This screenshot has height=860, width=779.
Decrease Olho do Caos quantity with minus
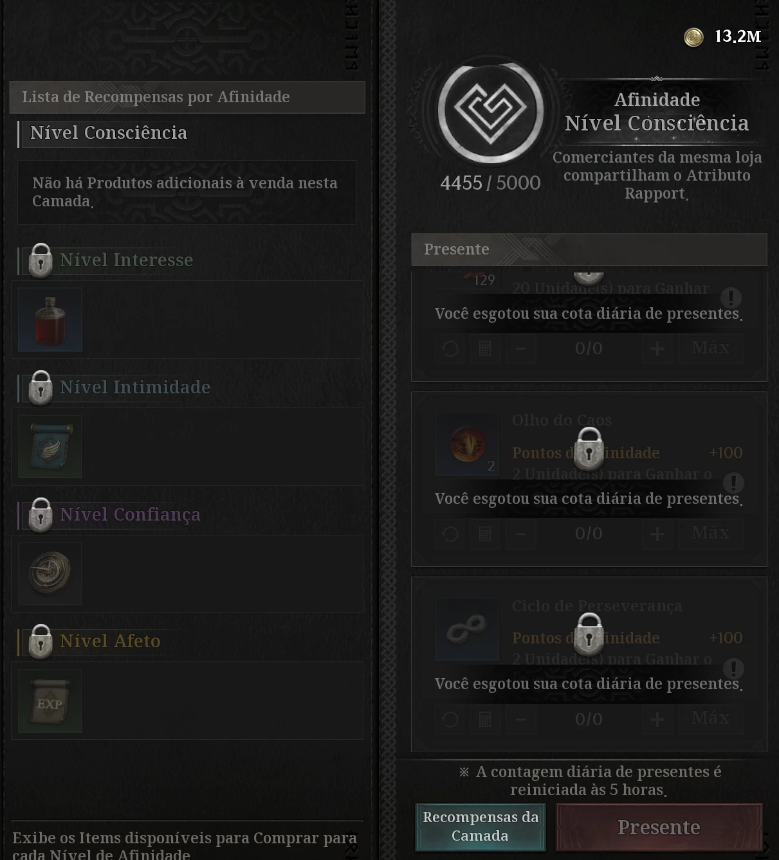(521, 533)
